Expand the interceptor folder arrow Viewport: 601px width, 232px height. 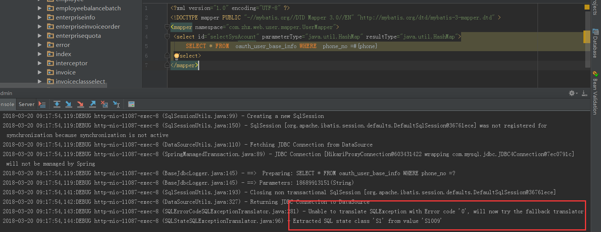click(x=40, y=63)
